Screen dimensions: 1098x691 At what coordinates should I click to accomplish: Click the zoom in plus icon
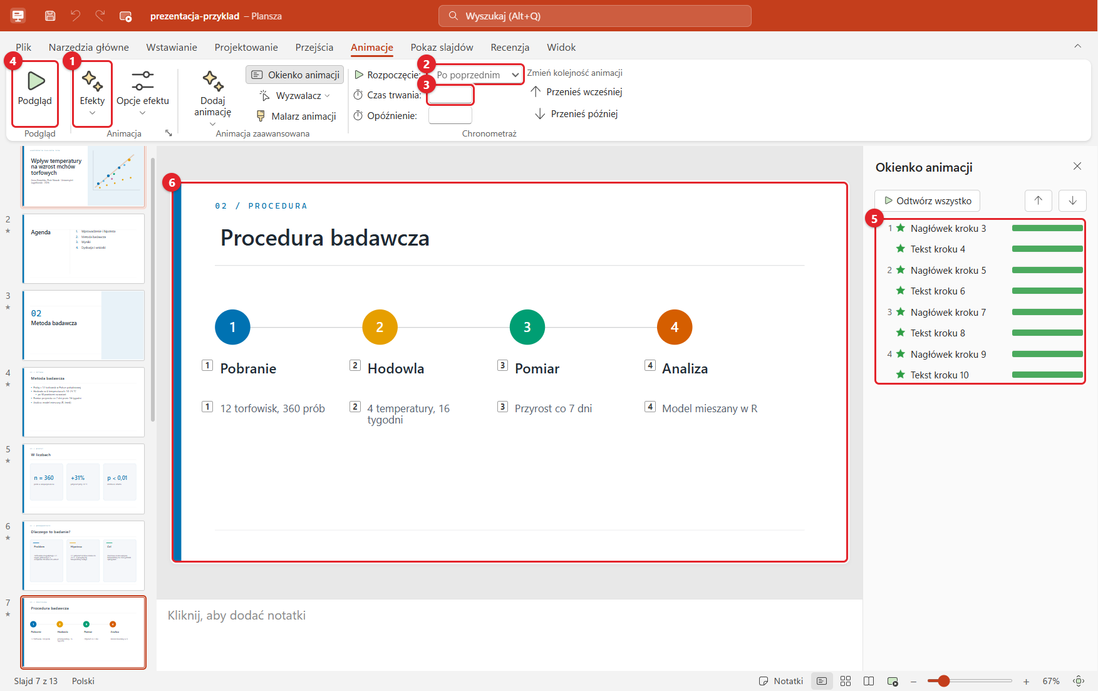1026,681
